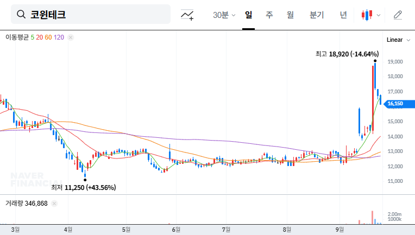Open the Linear scale dropdown
The image size is (415, 235).
click(x=398, y=40)
